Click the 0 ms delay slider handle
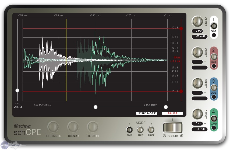 click(166, 107)
